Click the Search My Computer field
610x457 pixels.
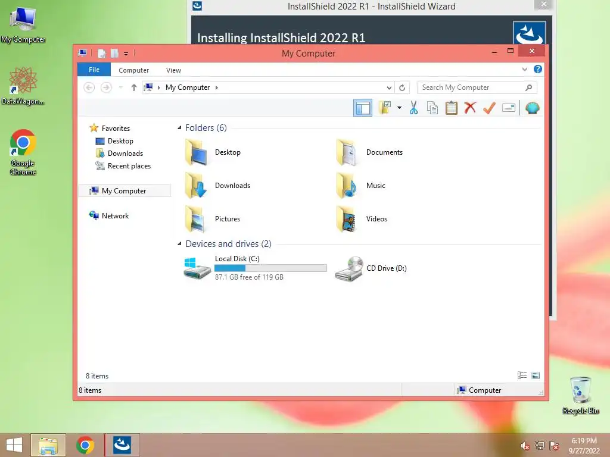[477, 87]
